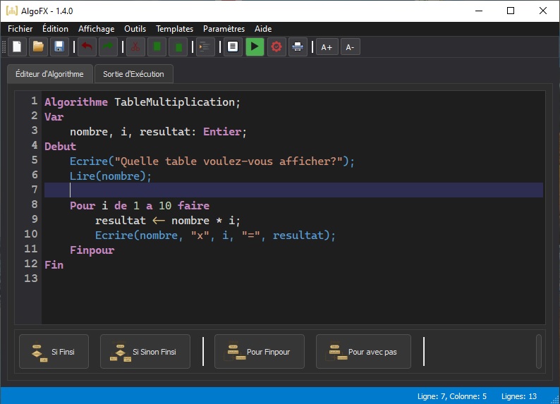Viewport: 560px width, 404px height.
Task: Click 'resultat' at the start of line 9
Action: coord(121,221)
